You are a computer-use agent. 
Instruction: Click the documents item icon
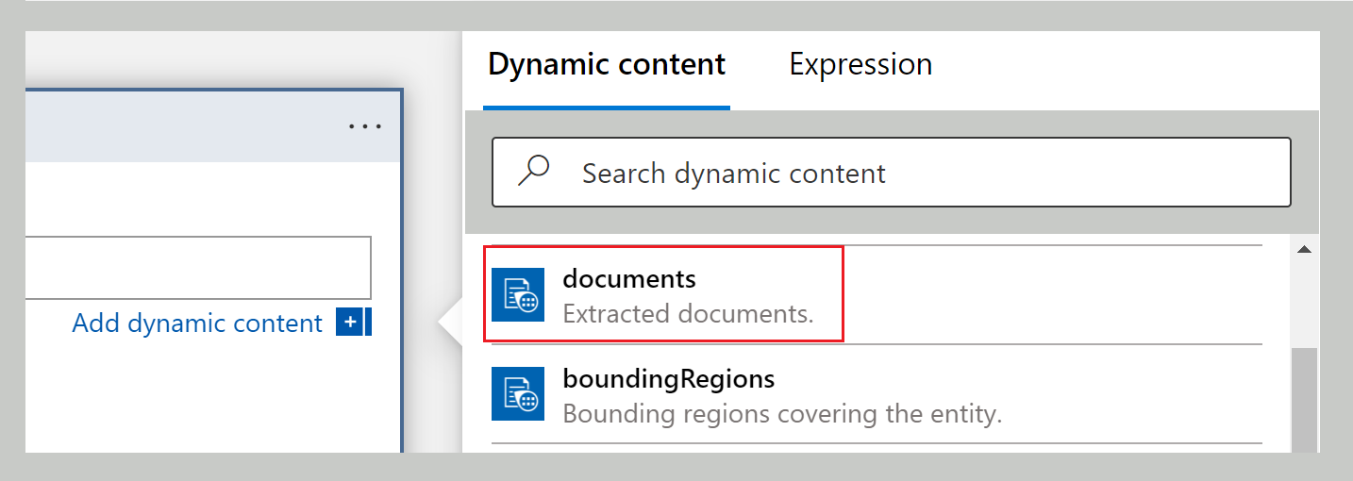pos(518,295)
